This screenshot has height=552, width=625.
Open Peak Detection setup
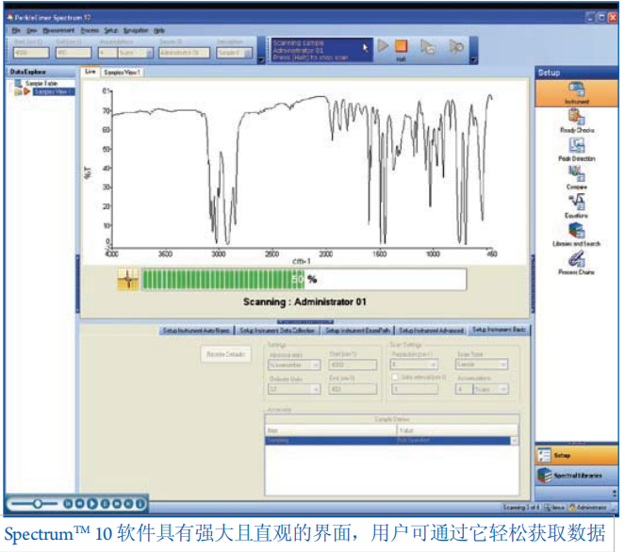tap(577, 145)
